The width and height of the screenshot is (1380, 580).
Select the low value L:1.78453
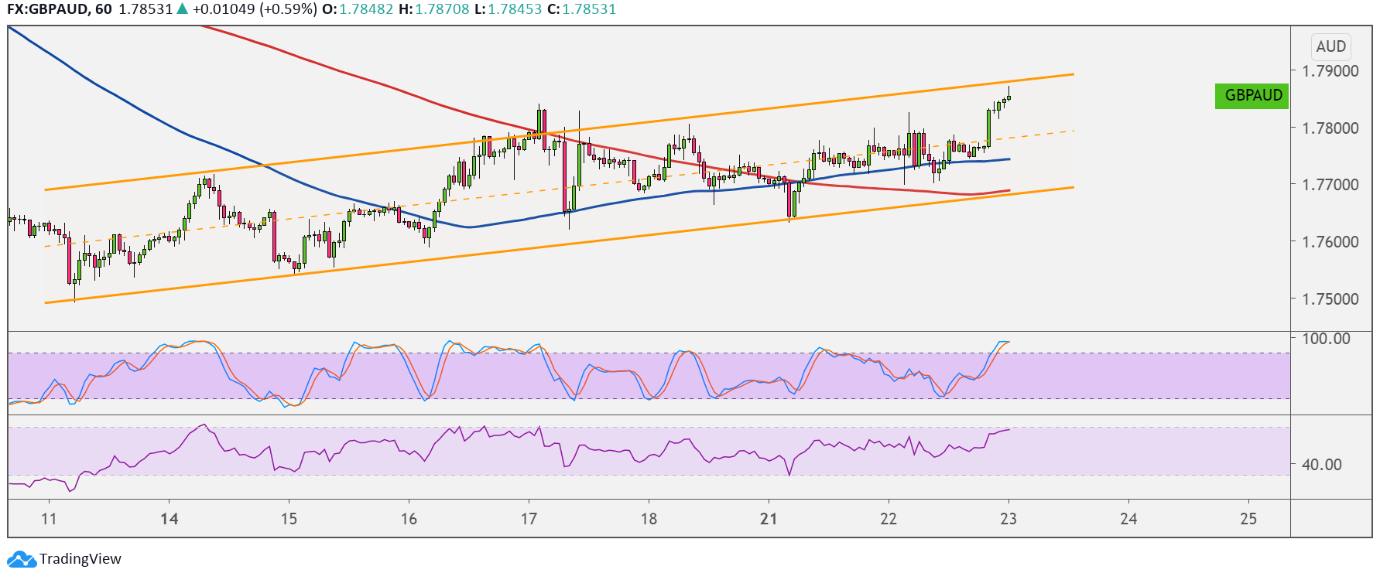click(x=508, y=9)
